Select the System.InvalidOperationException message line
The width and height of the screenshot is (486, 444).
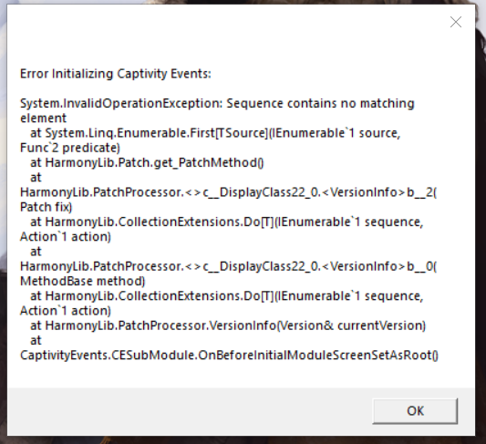coord(217,103)
